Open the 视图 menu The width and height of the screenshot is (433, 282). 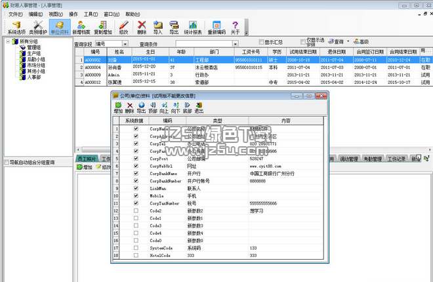pos(56,14)
